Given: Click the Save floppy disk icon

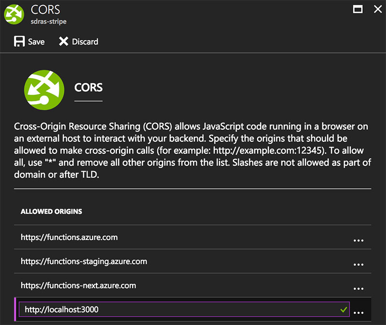Looking at the screenshot, I should pos(19,41).
